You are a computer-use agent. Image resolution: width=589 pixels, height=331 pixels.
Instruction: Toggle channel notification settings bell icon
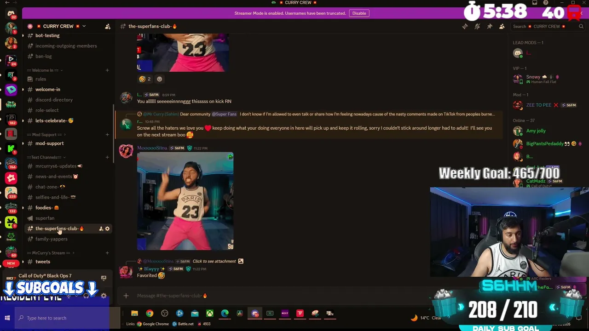tap(477, 26)
